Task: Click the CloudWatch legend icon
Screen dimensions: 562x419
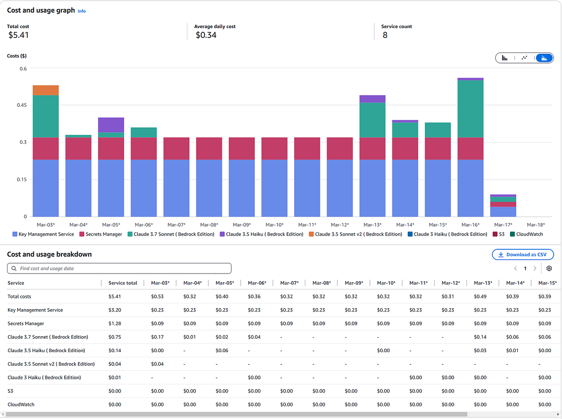Action: tap(512, 234)
